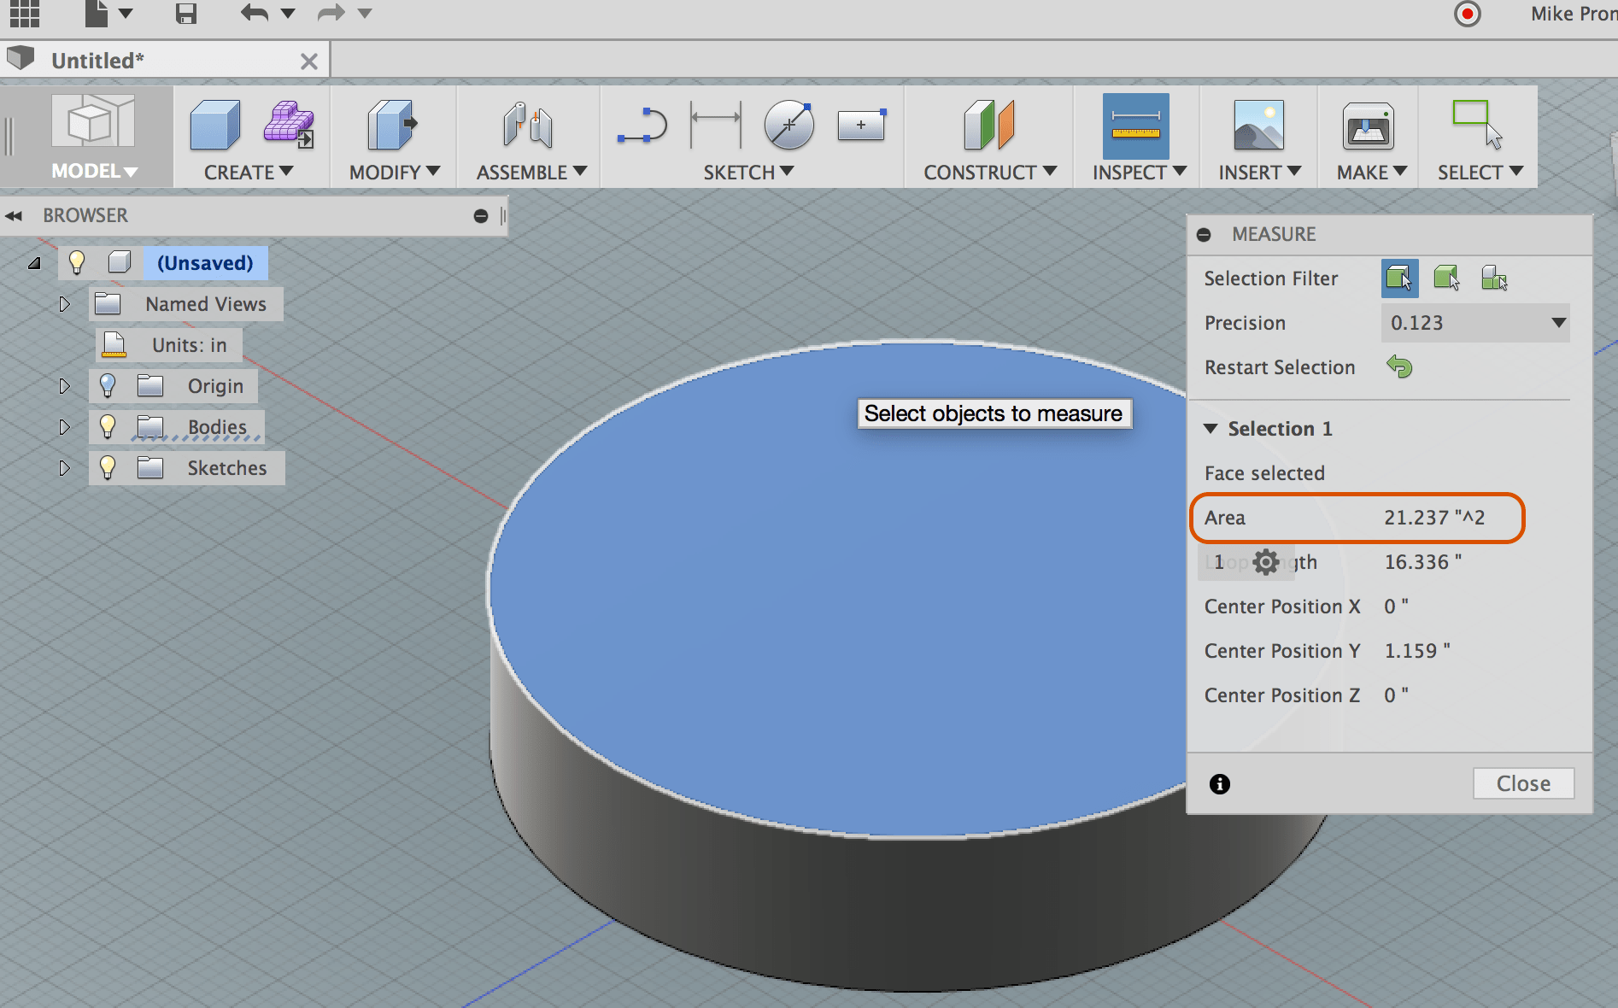Start screen recording with the red record icon

(1468, 14)
